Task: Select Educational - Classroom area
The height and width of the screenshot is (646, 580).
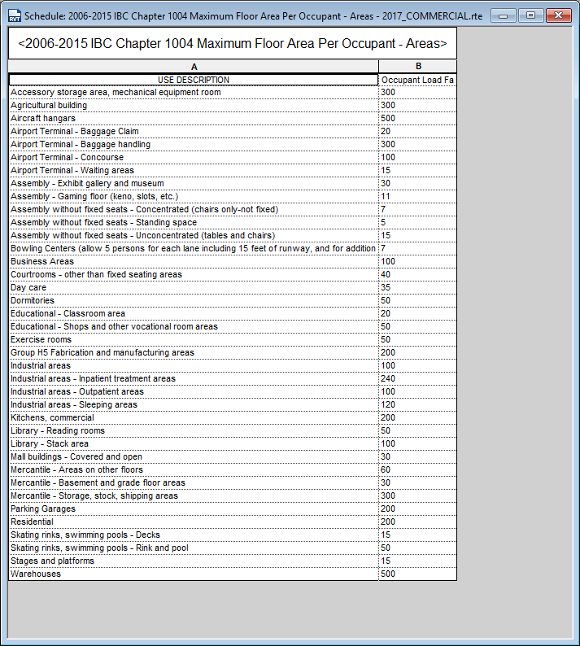Action: (194, 313)
